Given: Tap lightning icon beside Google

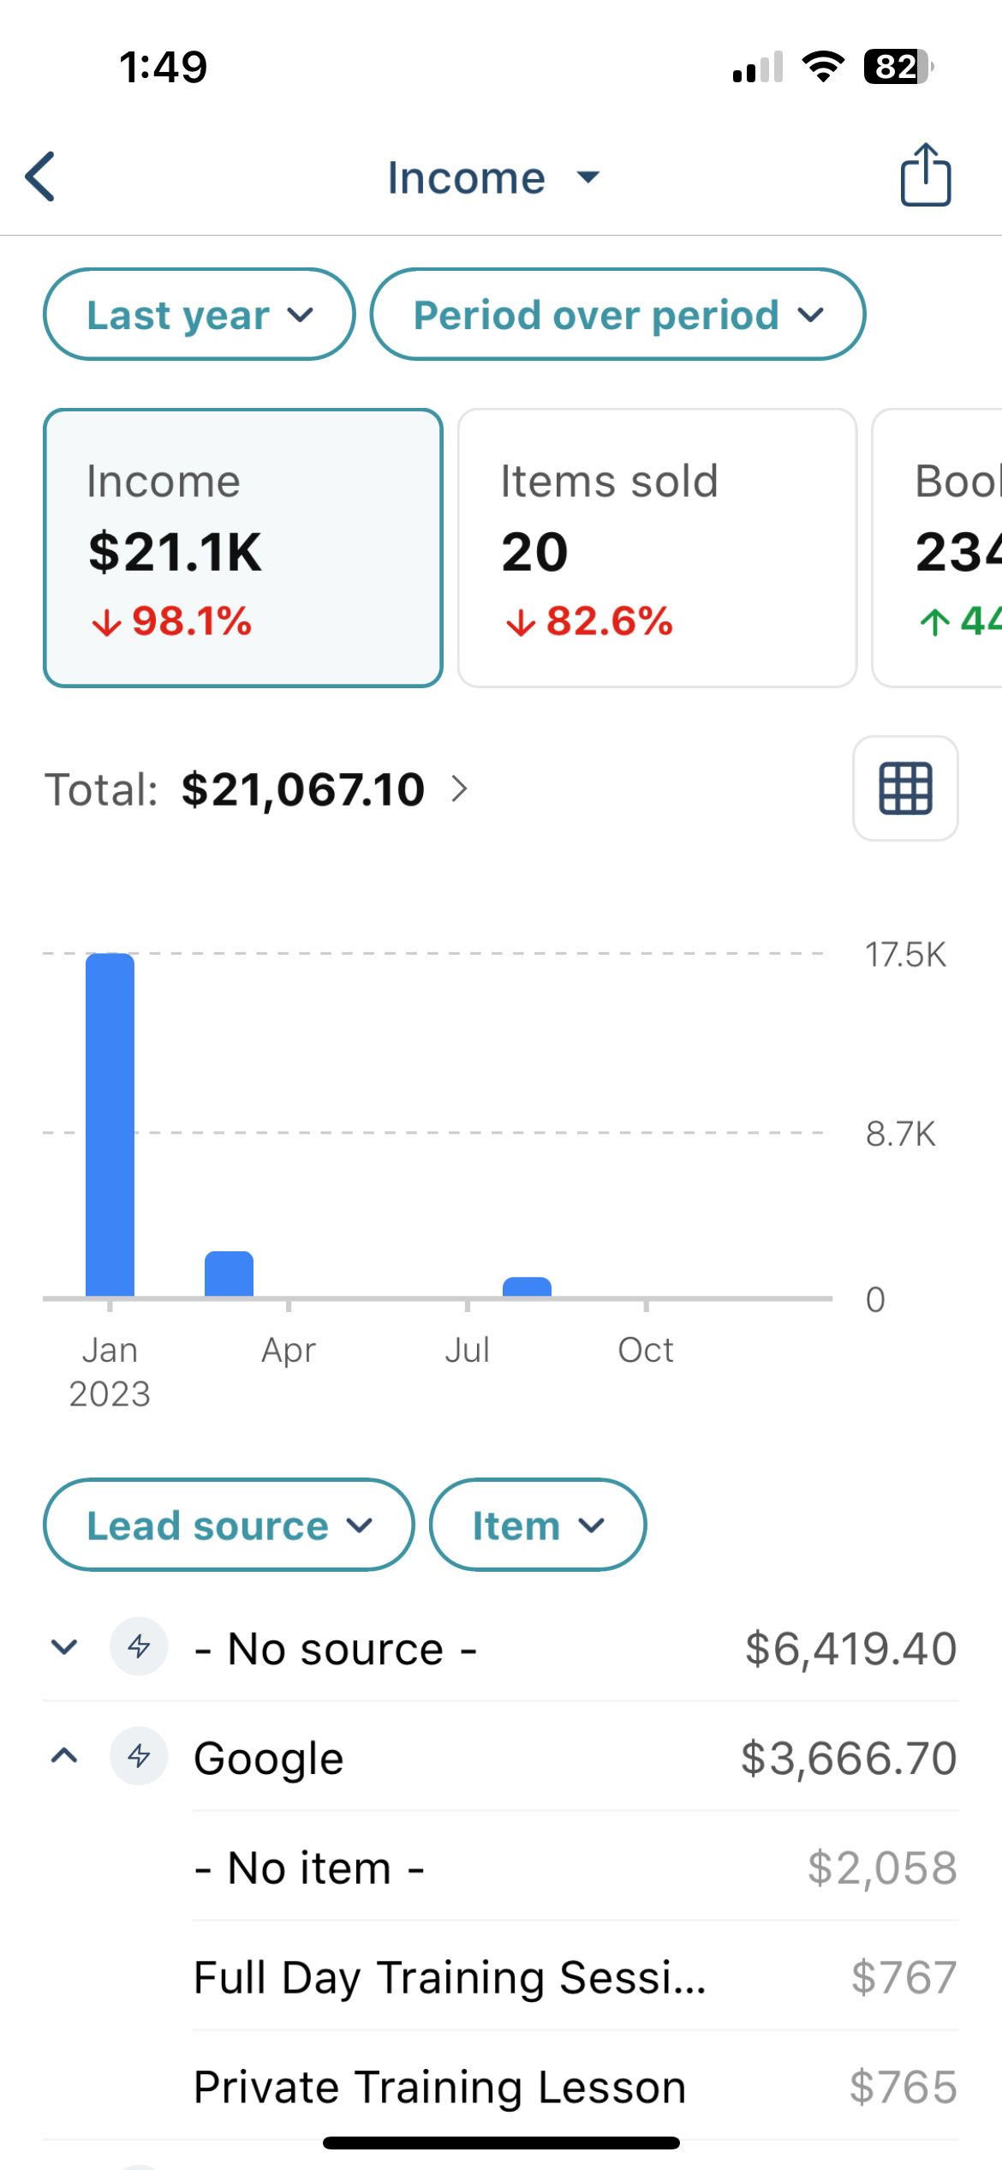Looking at the screenshot, I should (139, 1756).
